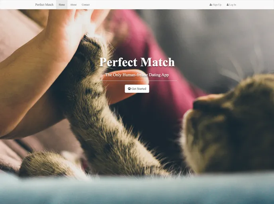Click the Log In text link

pos(233,5)
